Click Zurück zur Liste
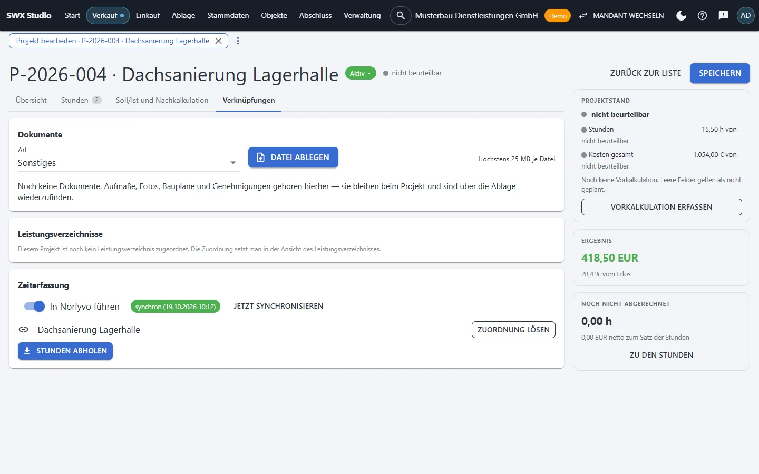Screen dimensions: 759x474 646,73
